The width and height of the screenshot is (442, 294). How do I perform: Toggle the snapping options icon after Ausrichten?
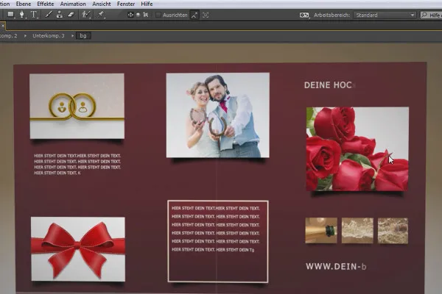click(x=194, y=15)
